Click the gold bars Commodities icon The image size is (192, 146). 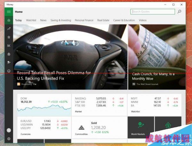81,128
